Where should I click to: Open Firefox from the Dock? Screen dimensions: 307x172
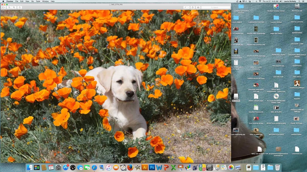pos(130,167)
